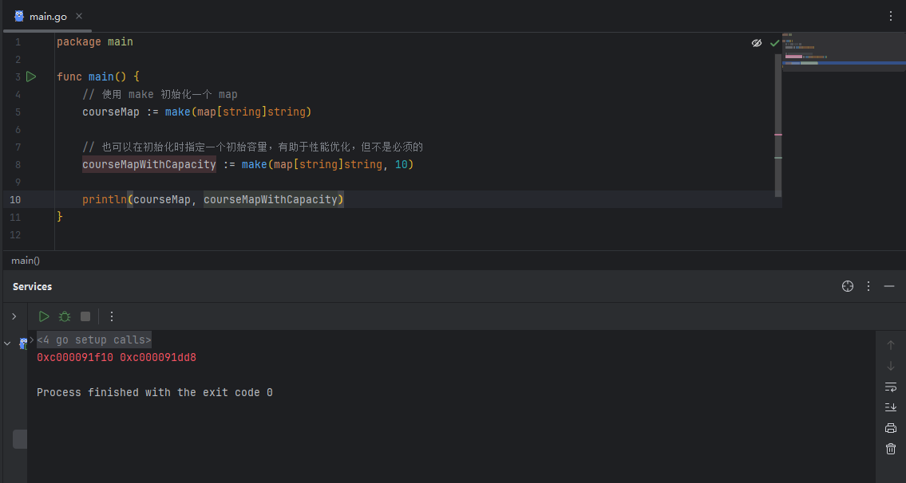This screenshot has width=906, height=483.
Task: Click the crosshair locate icon in Services
Action: point(848,286)
